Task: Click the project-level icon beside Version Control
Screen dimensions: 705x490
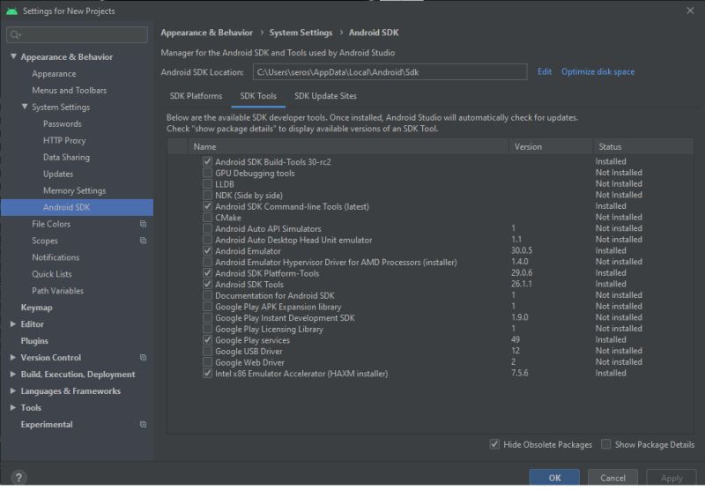Action: (143, 358)
